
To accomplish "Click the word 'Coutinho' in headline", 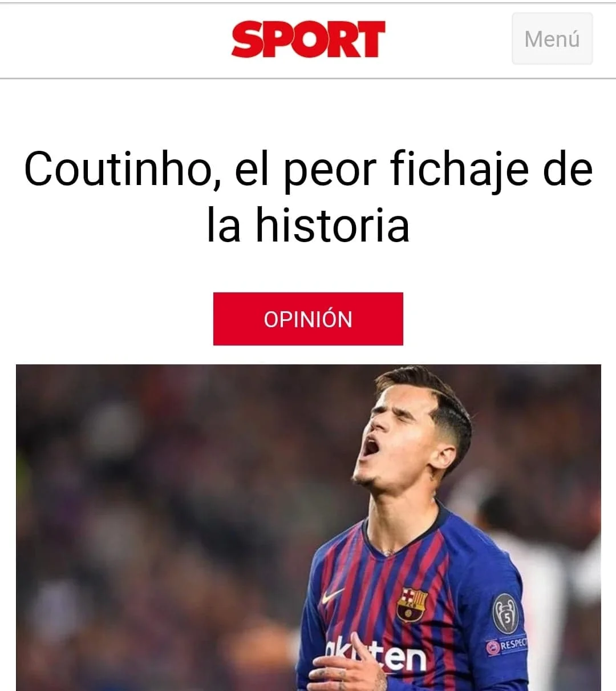I will click(118, 169).
